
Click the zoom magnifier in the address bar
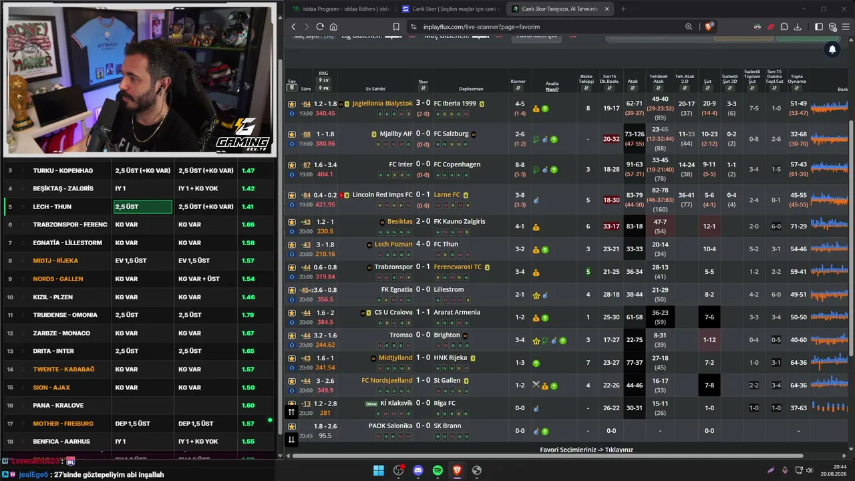click(x=689, y=27)
